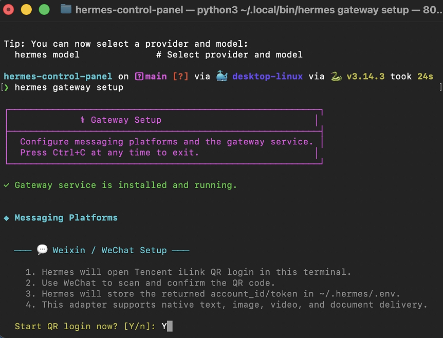Click 'hermes-control-panel' in the shell prompt
Image resolution: width=443 pixels, height=338 pixels.
(58, 76)
